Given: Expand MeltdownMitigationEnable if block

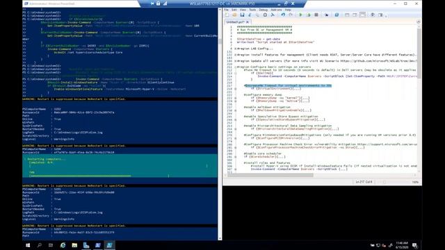Looking at the screenshot, I should [235, 110].
